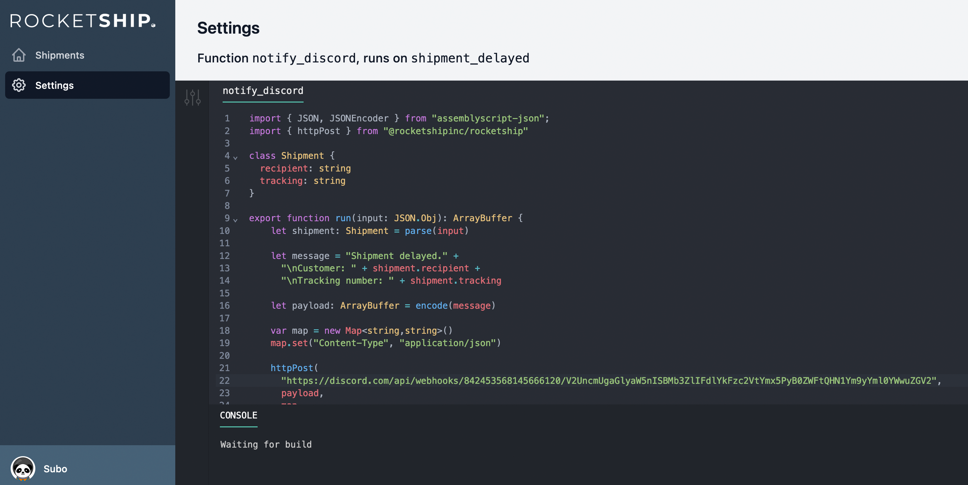Screen dimensions: 968x485
Task: Click line number 9 in gutter
Action: [227, 218]
